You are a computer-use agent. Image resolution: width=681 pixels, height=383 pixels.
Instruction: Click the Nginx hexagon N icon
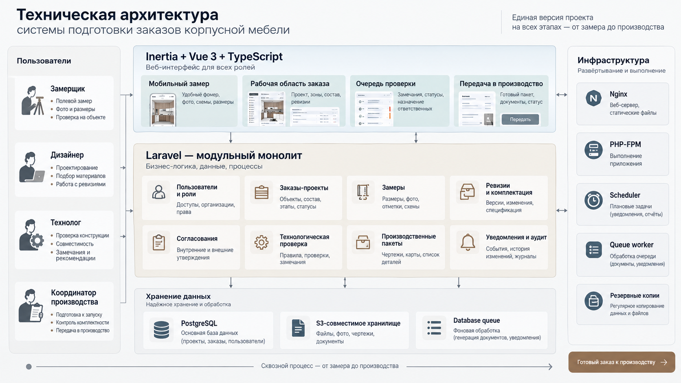point(593,98)
